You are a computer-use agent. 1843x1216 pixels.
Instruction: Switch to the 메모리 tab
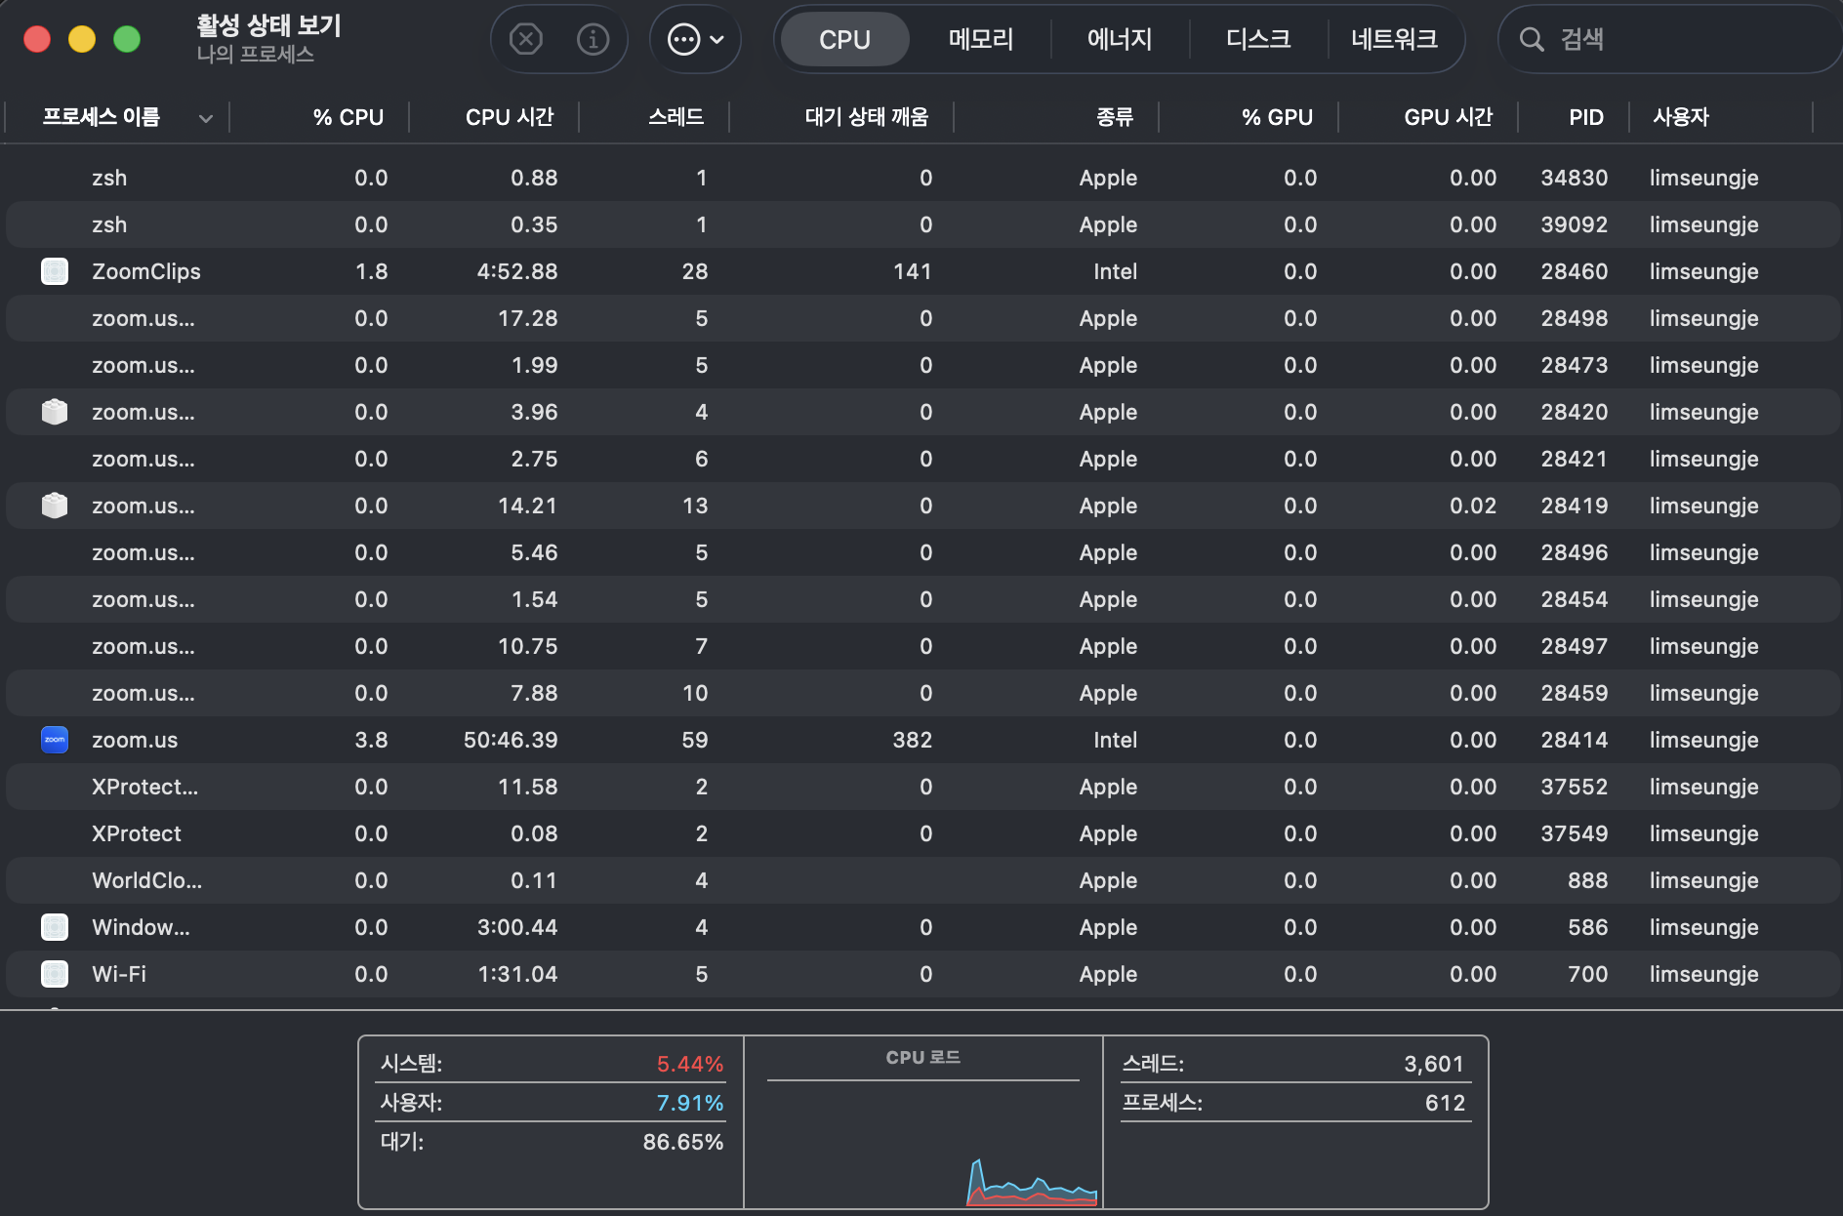point(980,39)
